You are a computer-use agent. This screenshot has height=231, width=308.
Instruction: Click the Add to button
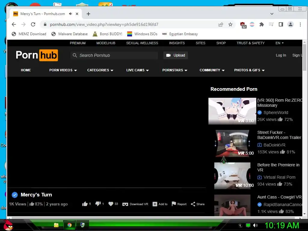coord(160,204)
